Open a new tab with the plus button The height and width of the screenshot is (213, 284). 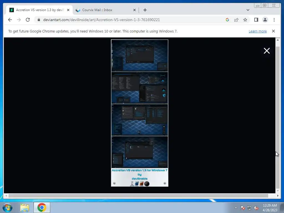145,10
